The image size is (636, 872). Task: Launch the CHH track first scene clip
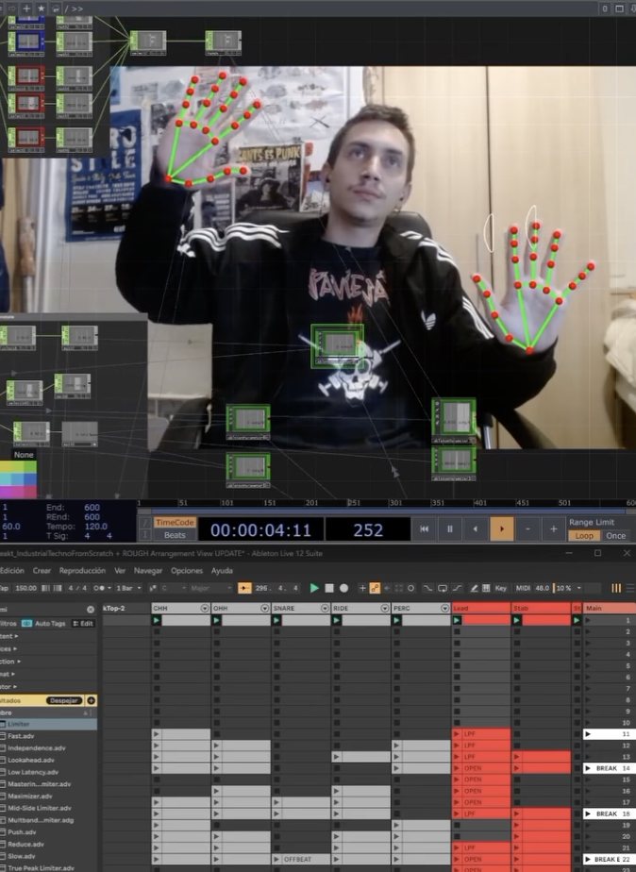157,620
